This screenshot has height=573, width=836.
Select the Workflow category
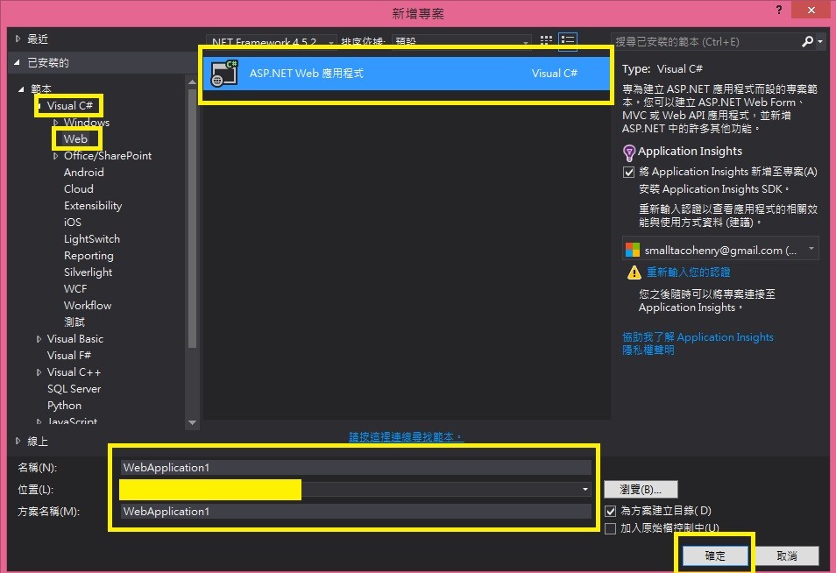[88, 306]
